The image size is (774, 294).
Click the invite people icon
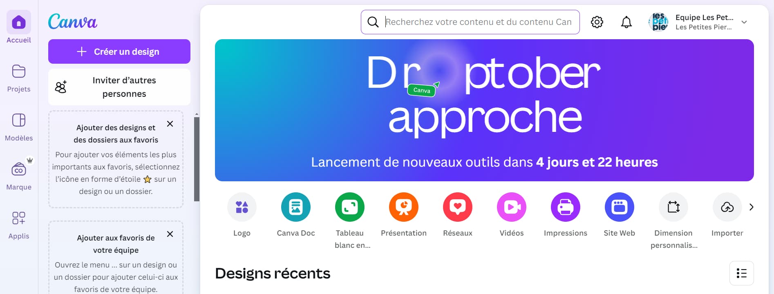click(61, 87)
